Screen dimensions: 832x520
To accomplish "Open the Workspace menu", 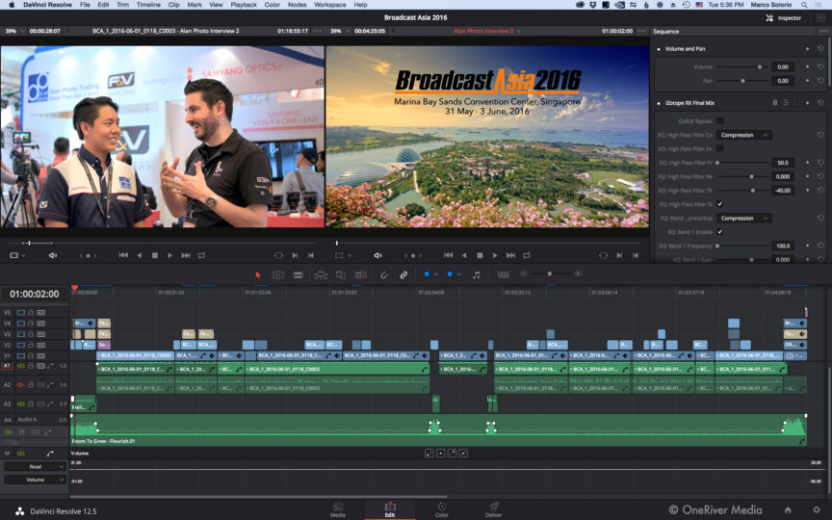I will [330, 4].
